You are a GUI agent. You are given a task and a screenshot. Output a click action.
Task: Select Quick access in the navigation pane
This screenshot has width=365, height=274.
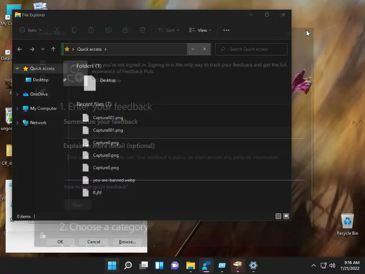42,68
